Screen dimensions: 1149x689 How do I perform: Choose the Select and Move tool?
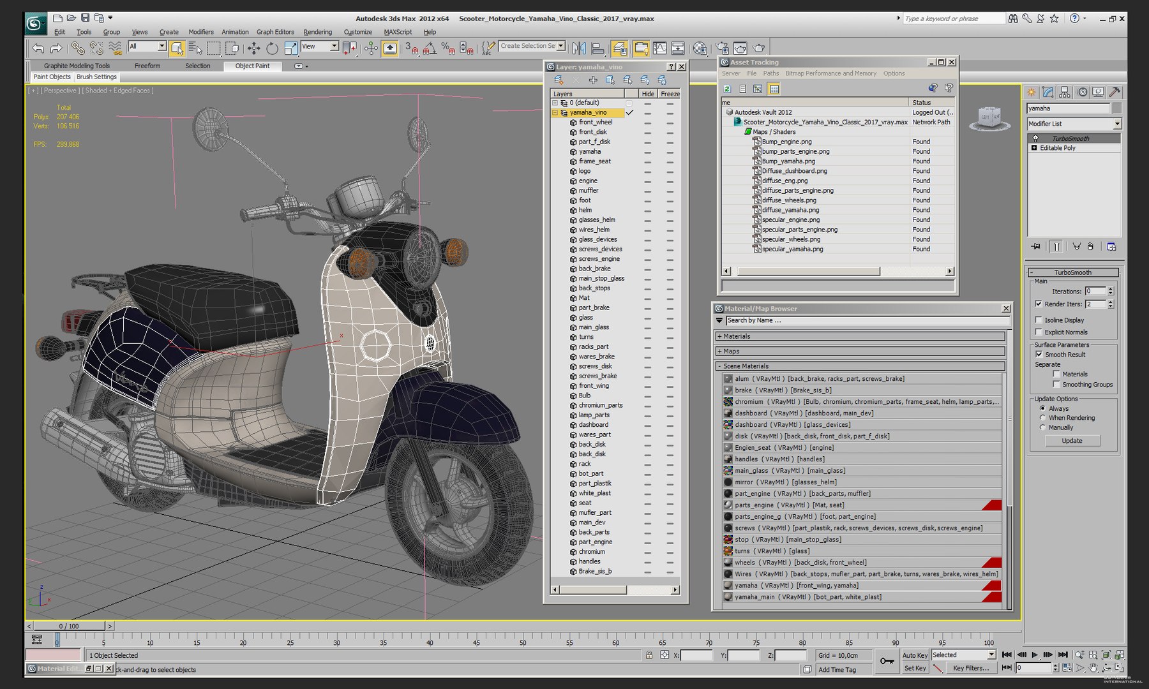pyautogui.click(x=253, y=48)
